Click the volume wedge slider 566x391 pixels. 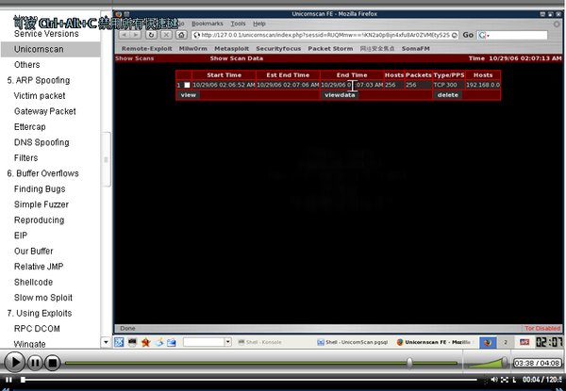[x=488, y=363]
